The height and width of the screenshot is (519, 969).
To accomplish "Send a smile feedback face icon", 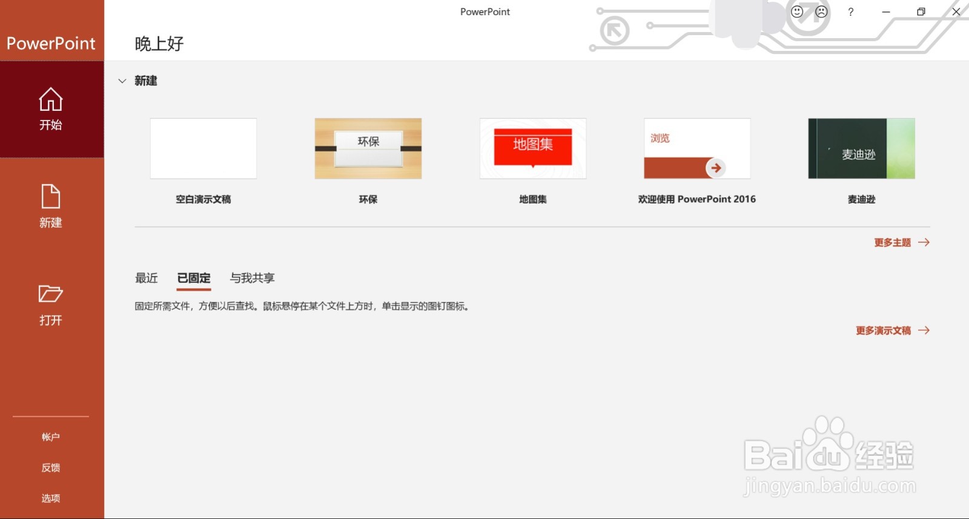I will (x=797, y=12).
